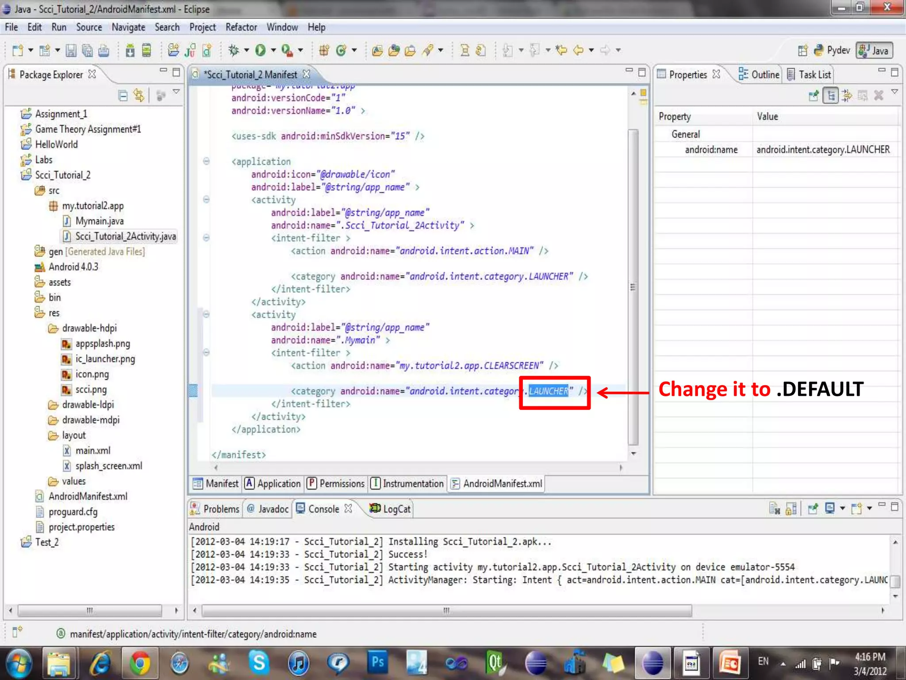Click the green Run button icon
Image resolution: width=906 pixels, height=680 pixels.
pos(261,50)
